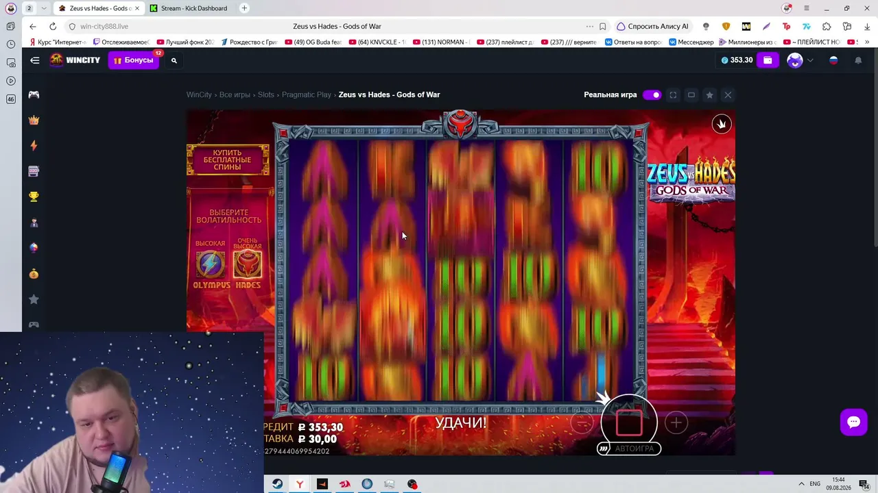Viewport: 878px width, 493px height.
Task: Open browser history in side panel
Action: pos(11,45)
